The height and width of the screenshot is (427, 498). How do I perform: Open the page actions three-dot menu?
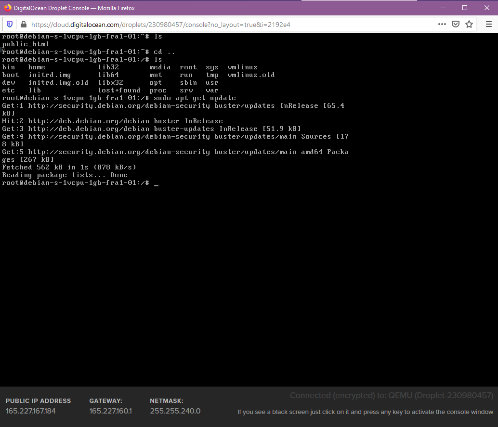442,25
